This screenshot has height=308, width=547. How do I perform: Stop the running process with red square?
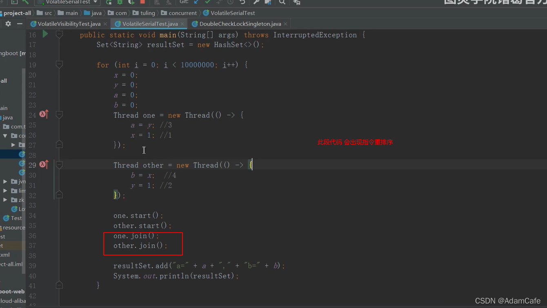143,2
